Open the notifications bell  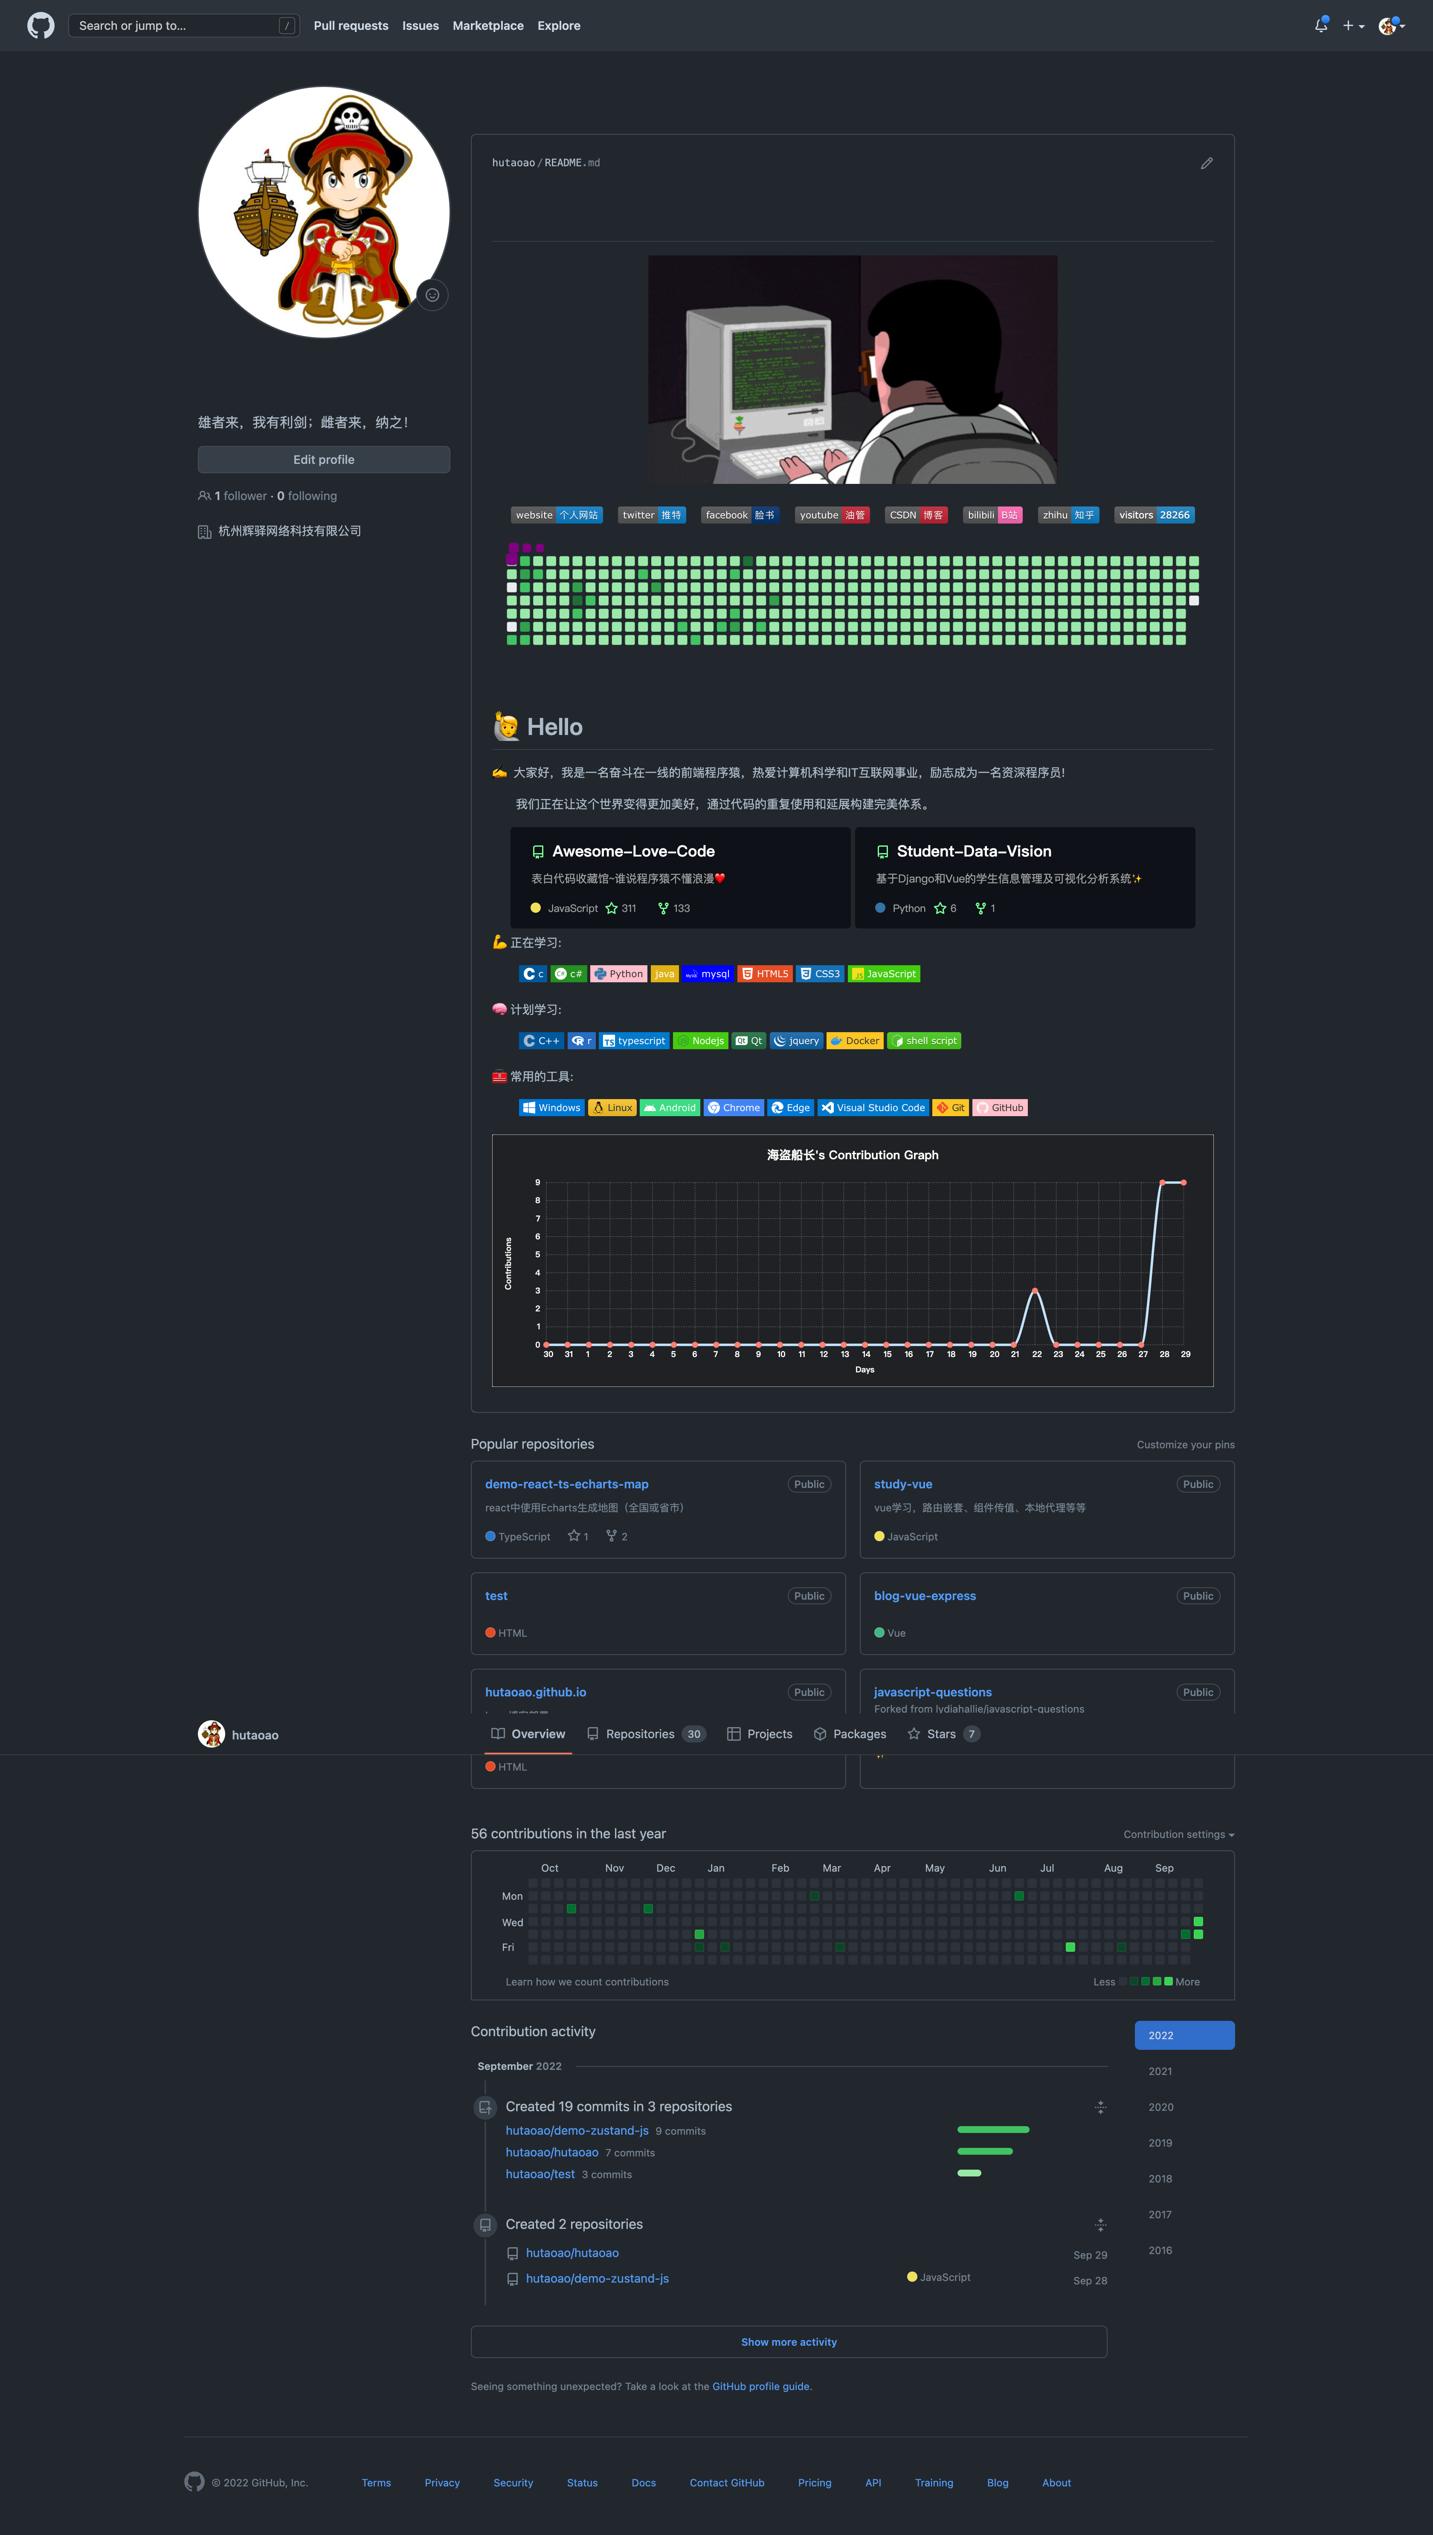pos(1321,26)
